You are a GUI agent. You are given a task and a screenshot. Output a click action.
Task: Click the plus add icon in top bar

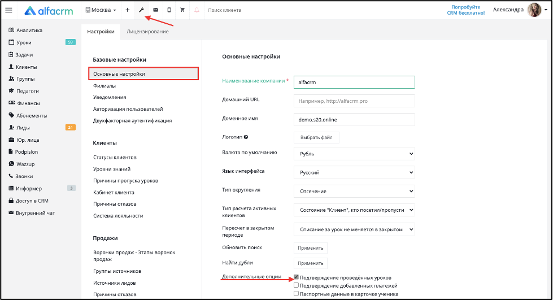128,10
